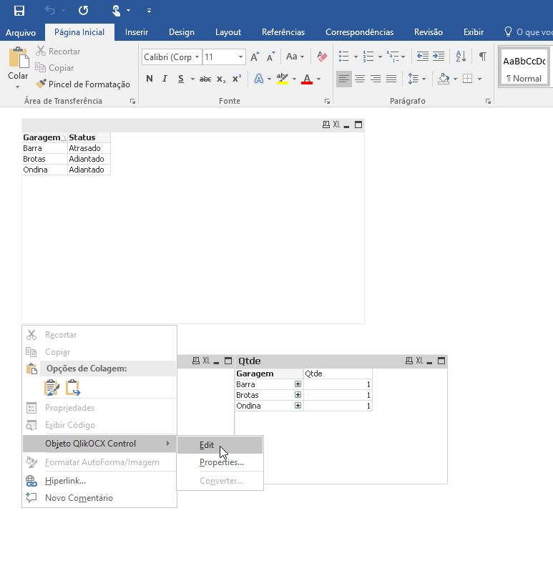The width and height of the screenshot is (553, 566).
Task: Apply red font color
Action: [x=307, y=79]
